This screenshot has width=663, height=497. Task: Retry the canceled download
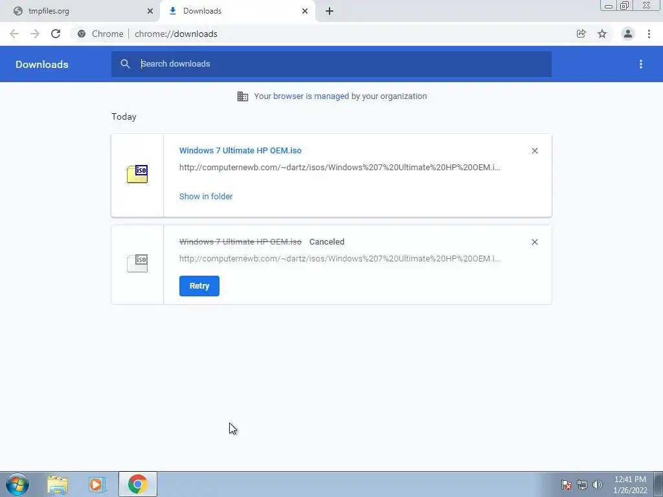[x=199, y=286]
